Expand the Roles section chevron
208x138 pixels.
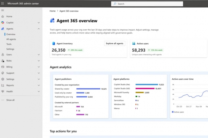click(39, 61)
